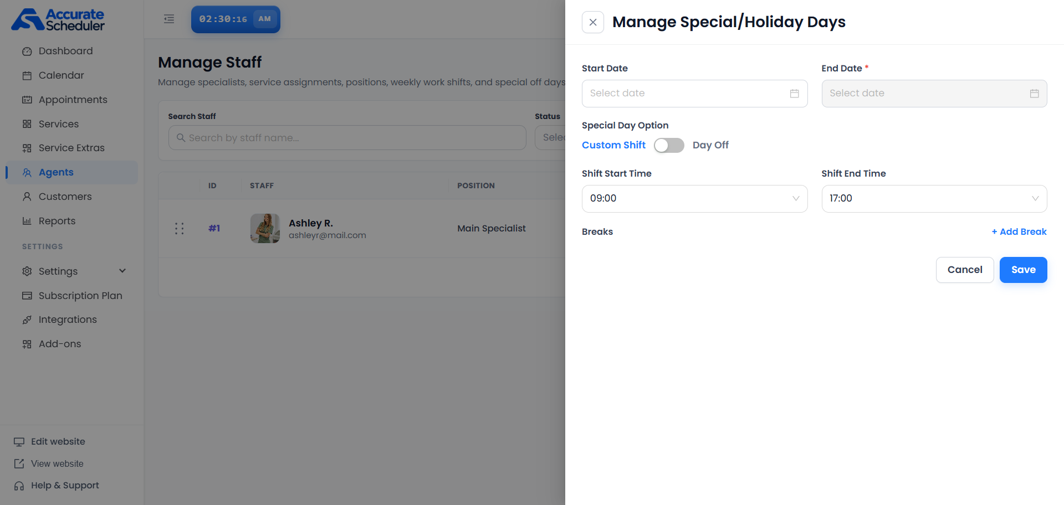The image size is (1064, 505).
Task: Click the Cancel button
Action: coord(965,270)
